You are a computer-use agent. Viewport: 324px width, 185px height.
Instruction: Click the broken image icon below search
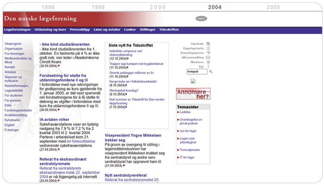tap(193, 81)
